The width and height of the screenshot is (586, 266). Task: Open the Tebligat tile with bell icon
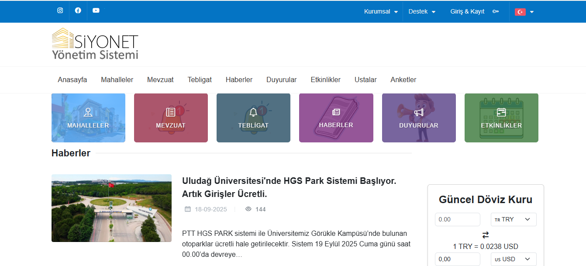(x=253, y=118)
